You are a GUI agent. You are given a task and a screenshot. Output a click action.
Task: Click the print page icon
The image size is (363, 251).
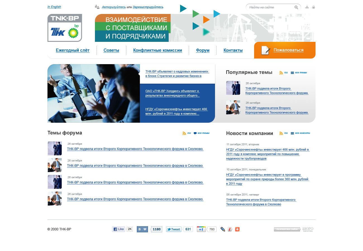coord(314,7)
